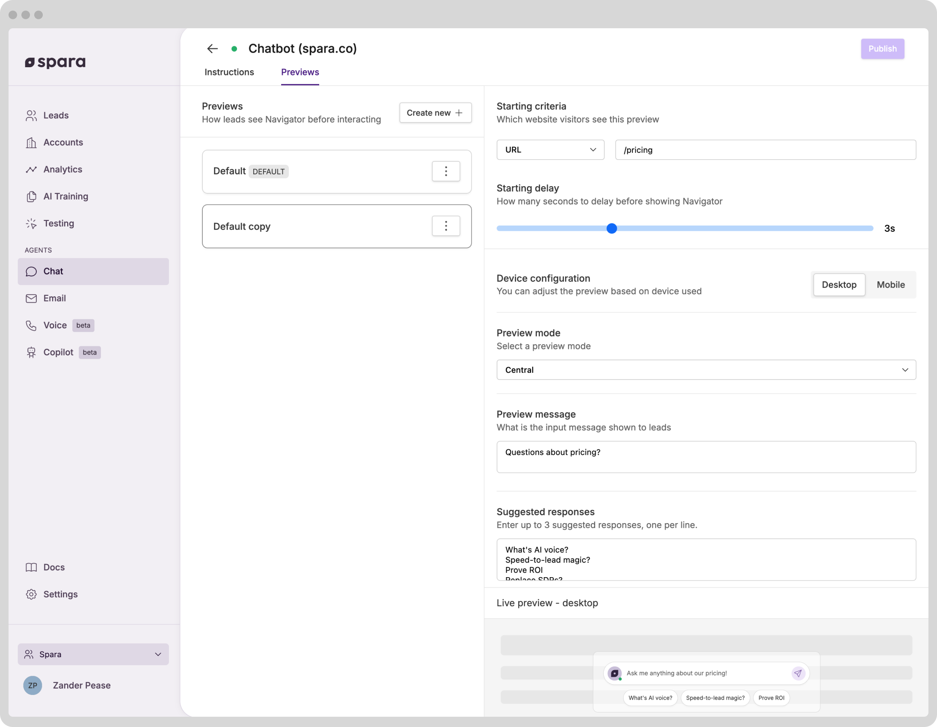Viewport: 937px width, 727px height.
Task: Click the starting delay slider handle
Action: pos(611,229)
